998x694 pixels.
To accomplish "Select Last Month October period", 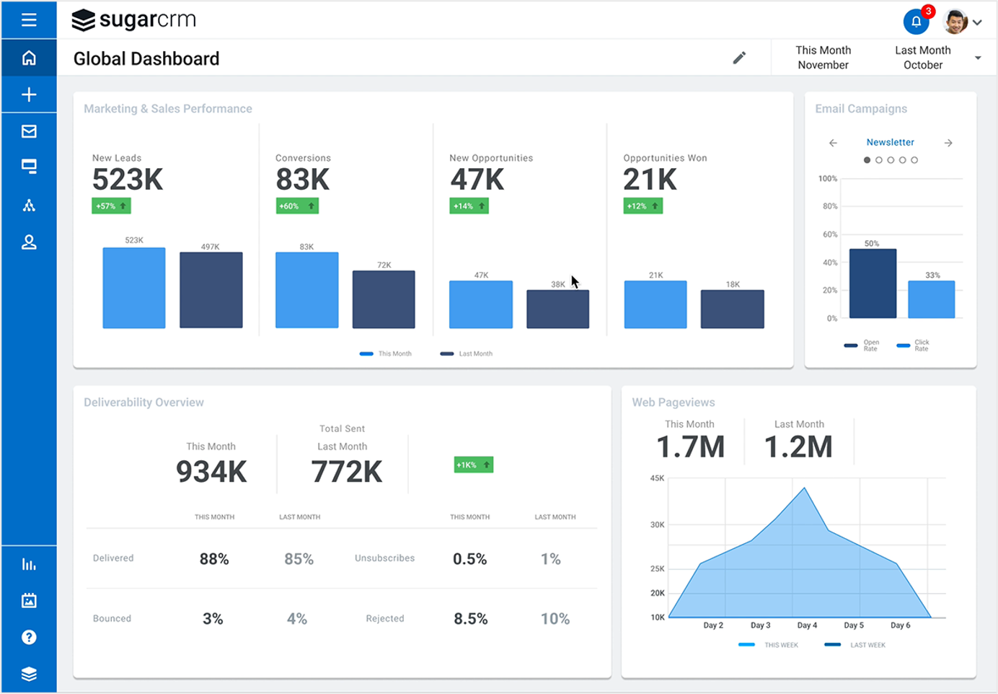I will 922,58.
